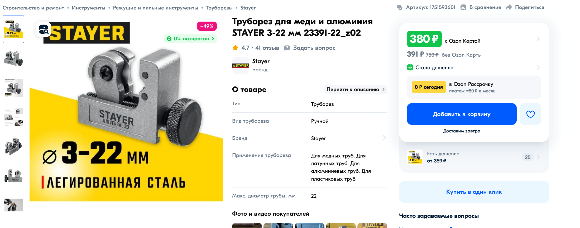Click the question bubble icon by Задать вопрос
Image resolution: width=580 pixels, height=228 pixels.
(x=287, y=48)
